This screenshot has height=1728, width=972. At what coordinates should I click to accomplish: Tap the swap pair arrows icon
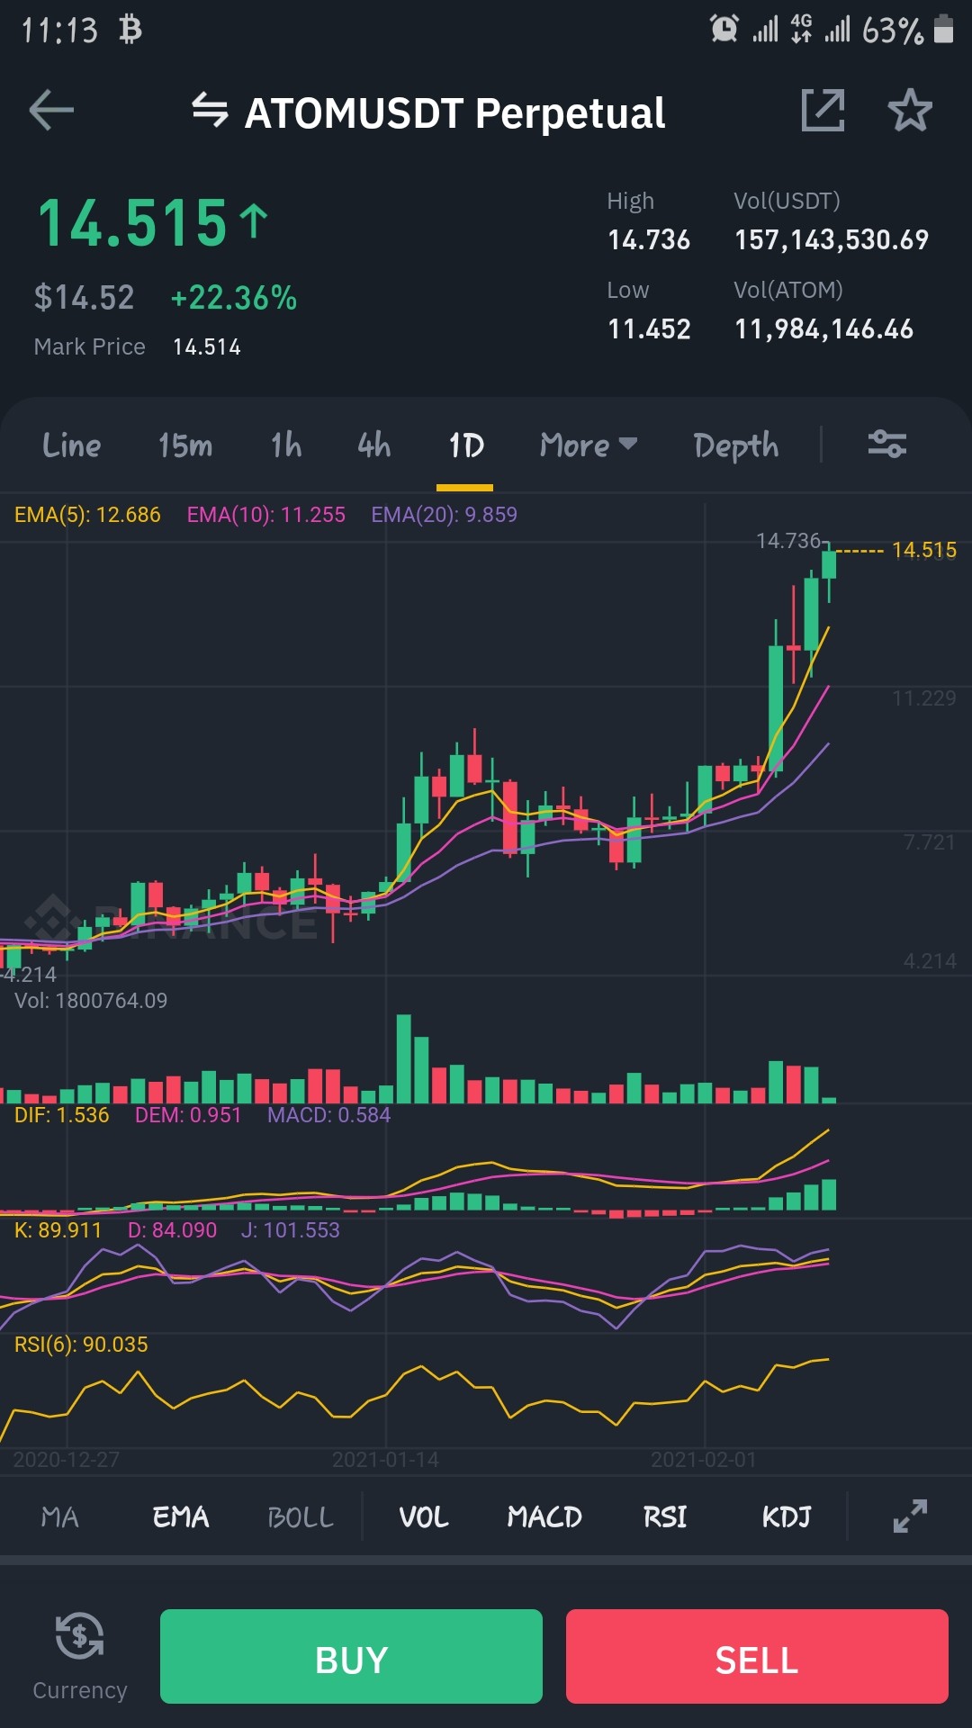pyautogui.click(x=210, y=111)
